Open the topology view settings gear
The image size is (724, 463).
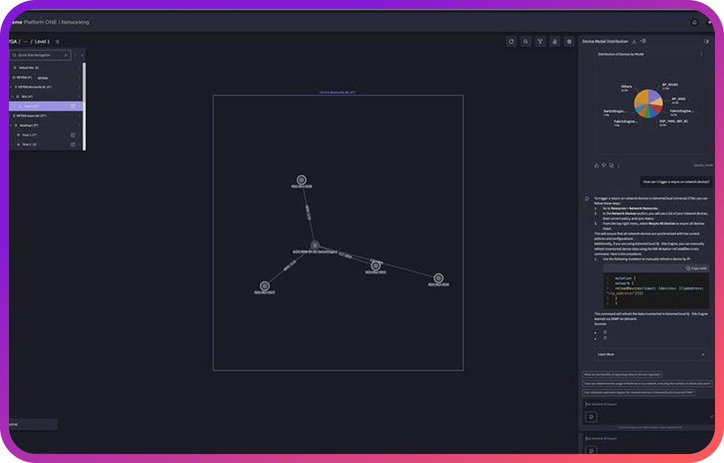(x=567, y=41)
